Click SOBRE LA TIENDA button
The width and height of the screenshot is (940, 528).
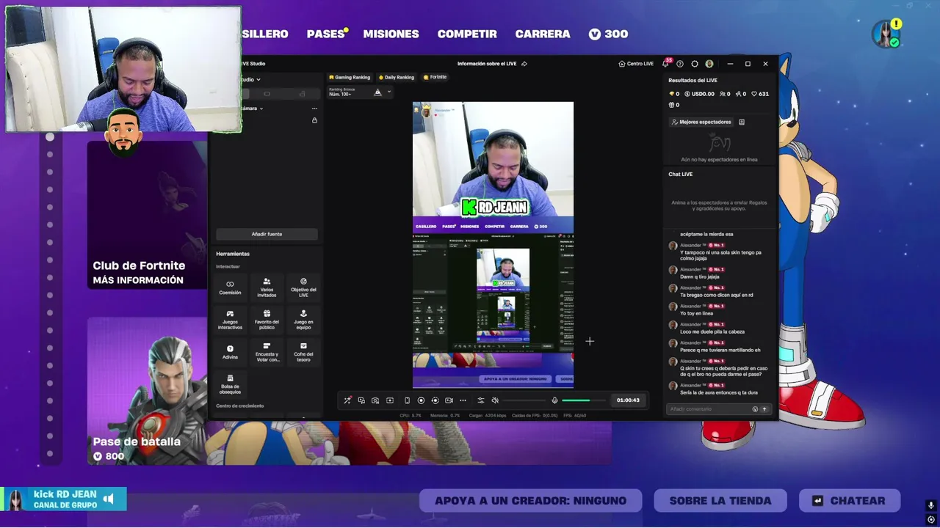[x=720, y=501]
